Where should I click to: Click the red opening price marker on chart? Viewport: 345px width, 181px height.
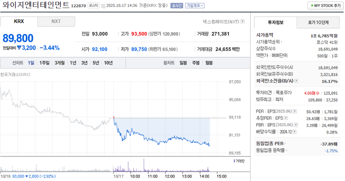(x=113, y=117)
